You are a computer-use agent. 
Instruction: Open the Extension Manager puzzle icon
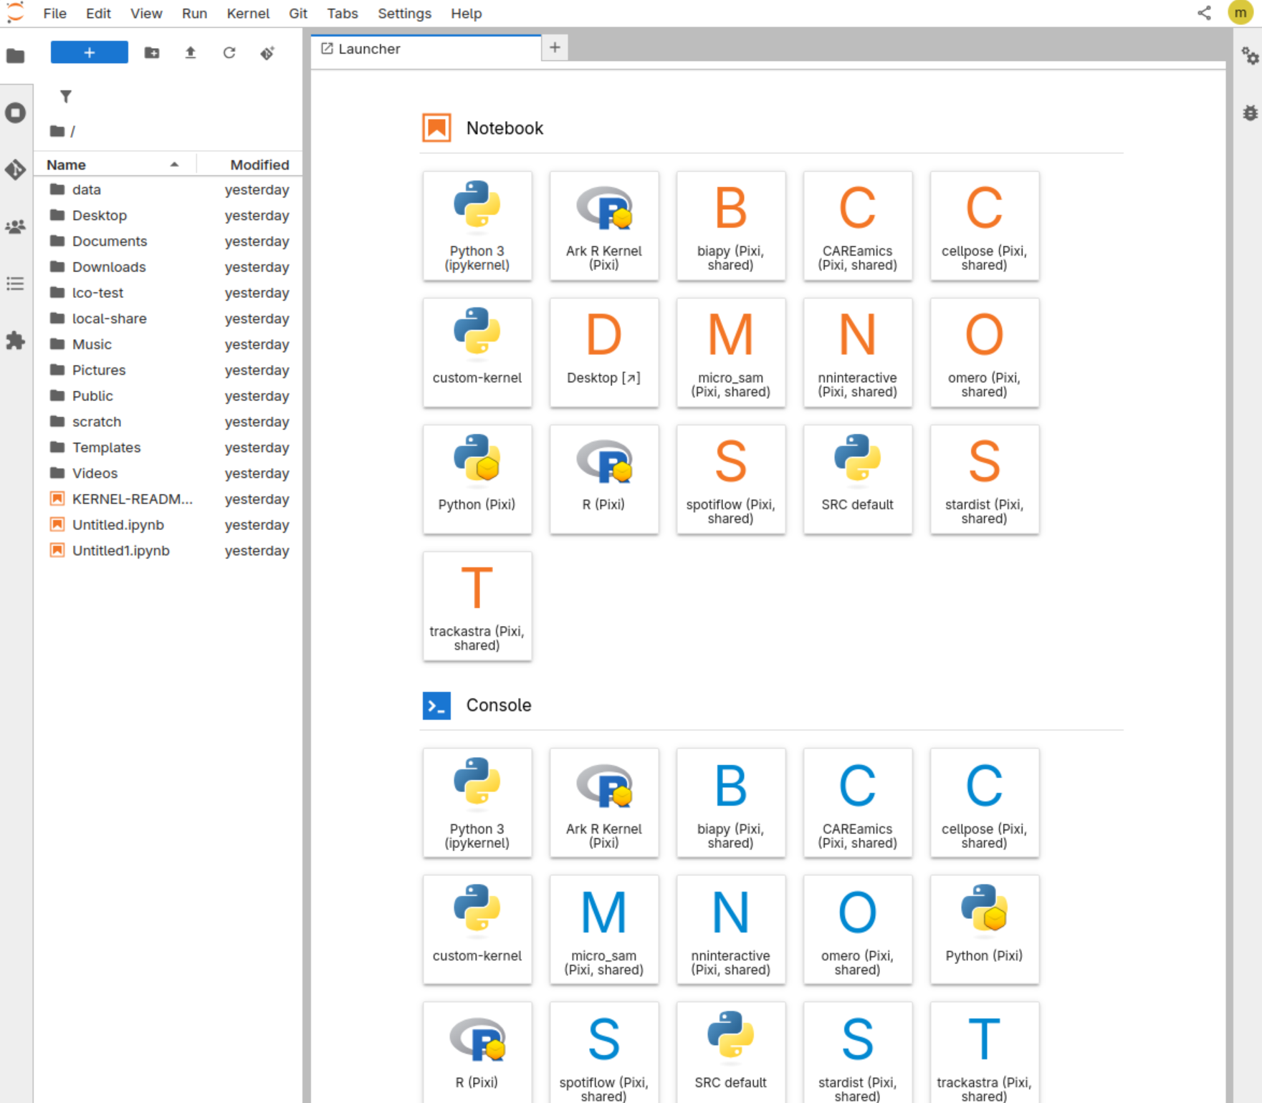[x=16, y=341]
